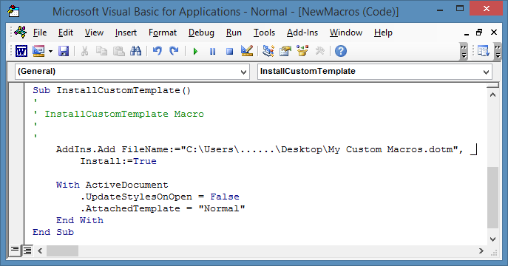Open the Format menu
The width and height of the screenshot is (508, 266).
pyautogui.click(x=163, y=33)
